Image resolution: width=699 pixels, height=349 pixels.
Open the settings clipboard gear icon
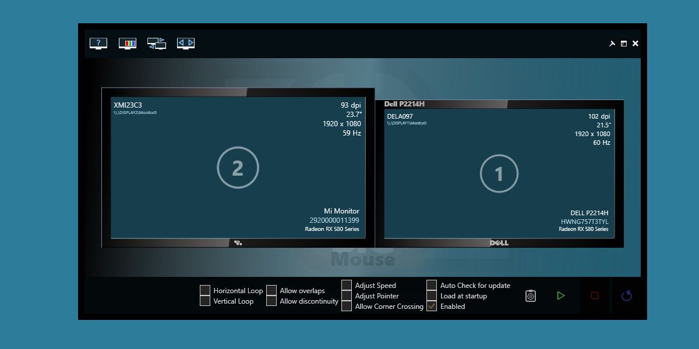[x=531, y=295]
